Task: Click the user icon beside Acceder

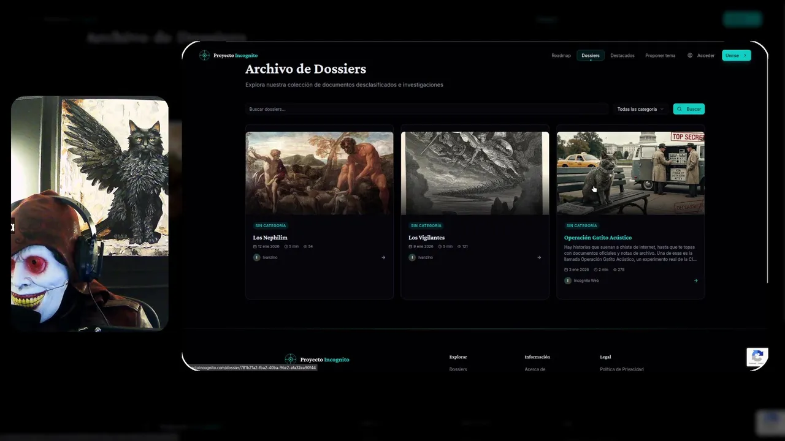Action: [x=690, y=55]
